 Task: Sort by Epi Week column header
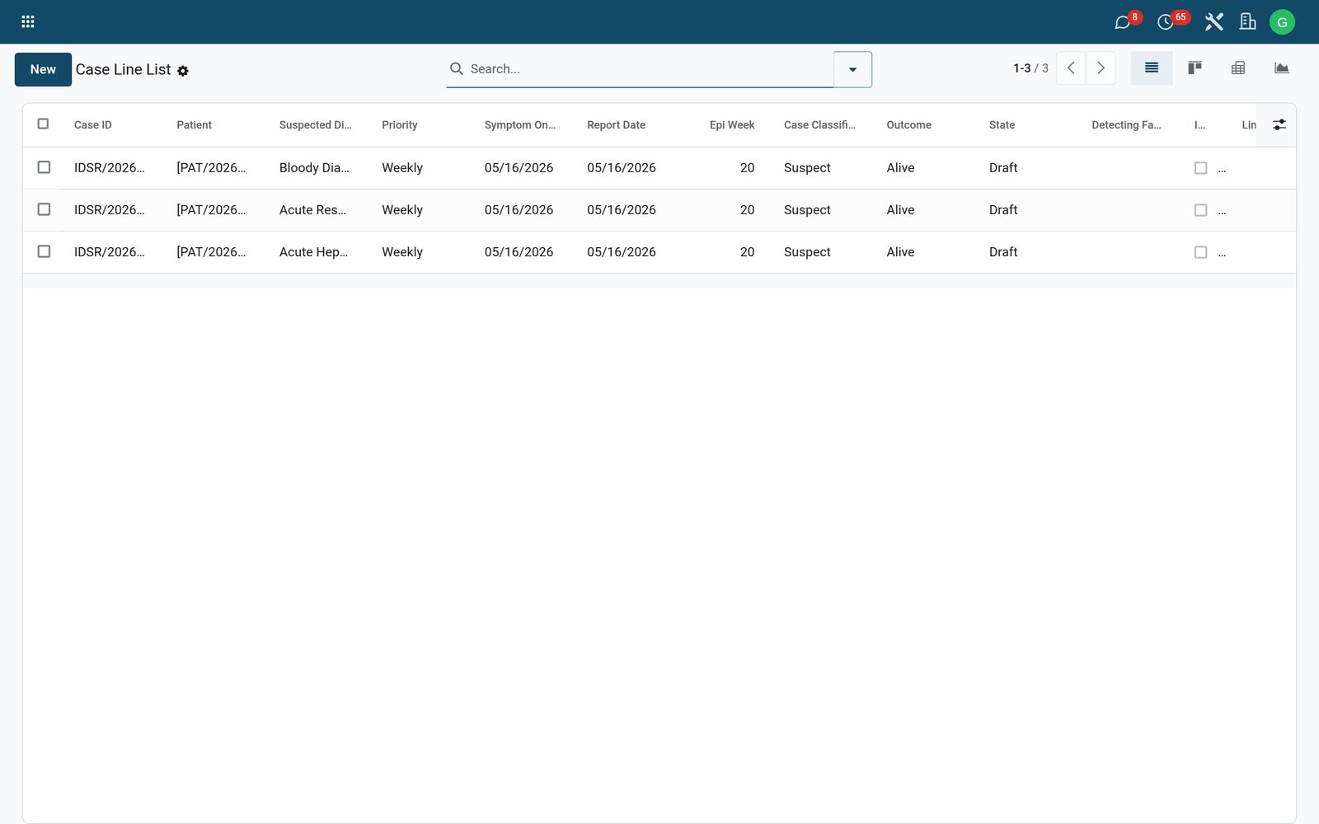click(732, 125)
